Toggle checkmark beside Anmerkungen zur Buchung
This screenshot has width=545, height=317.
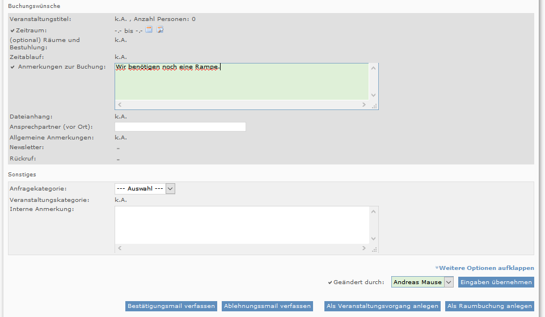point(12,67)
